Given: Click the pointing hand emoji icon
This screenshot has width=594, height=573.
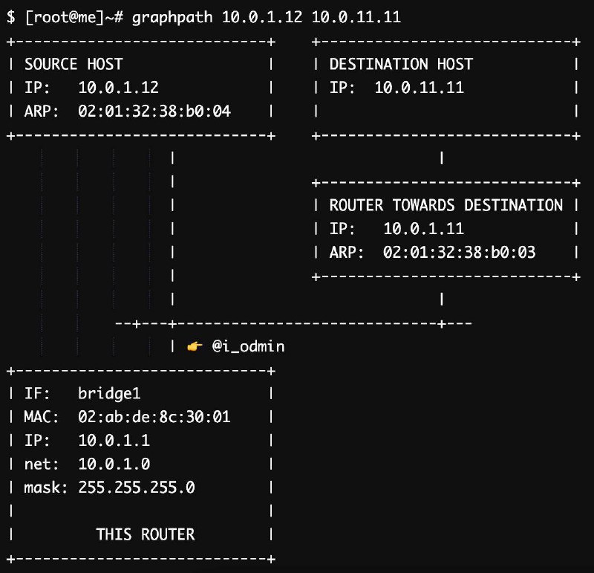Looking at the screenshot, I should [x=195, y=346].
